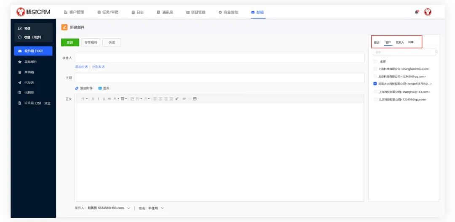
Task: Click the 写信 compose mail button
Action: click(25, 28)
